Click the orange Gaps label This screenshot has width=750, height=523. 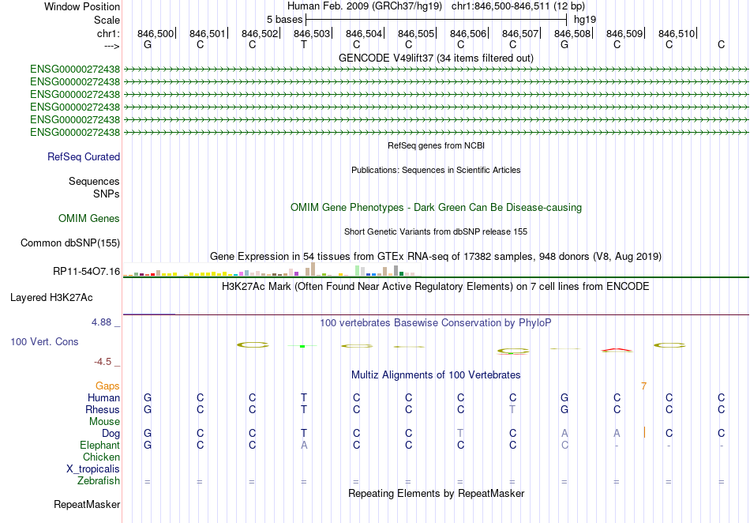107,386
